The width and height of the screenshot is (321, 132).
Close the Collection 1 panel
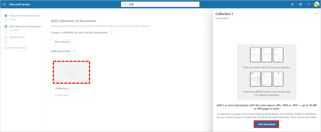coord(316,14)
